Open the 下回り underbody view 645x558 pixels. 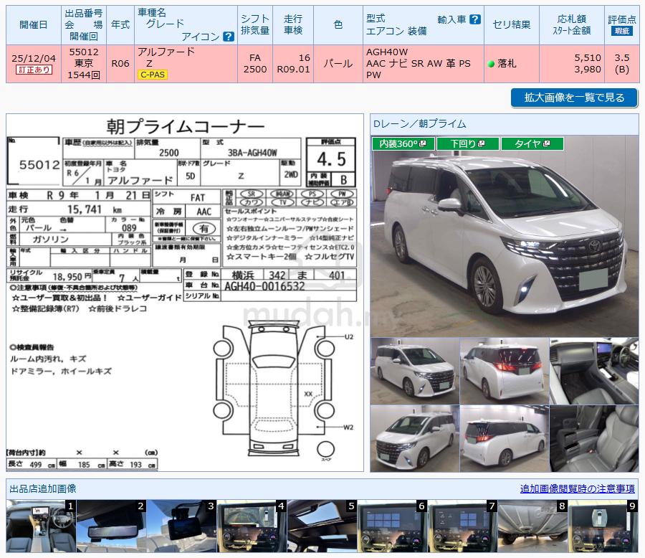point(467,144)
